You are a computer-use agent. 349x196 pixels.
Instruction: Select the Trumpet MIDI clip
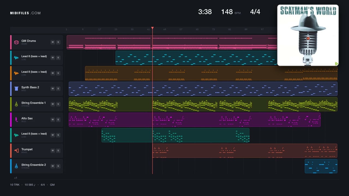pos(245,151)
